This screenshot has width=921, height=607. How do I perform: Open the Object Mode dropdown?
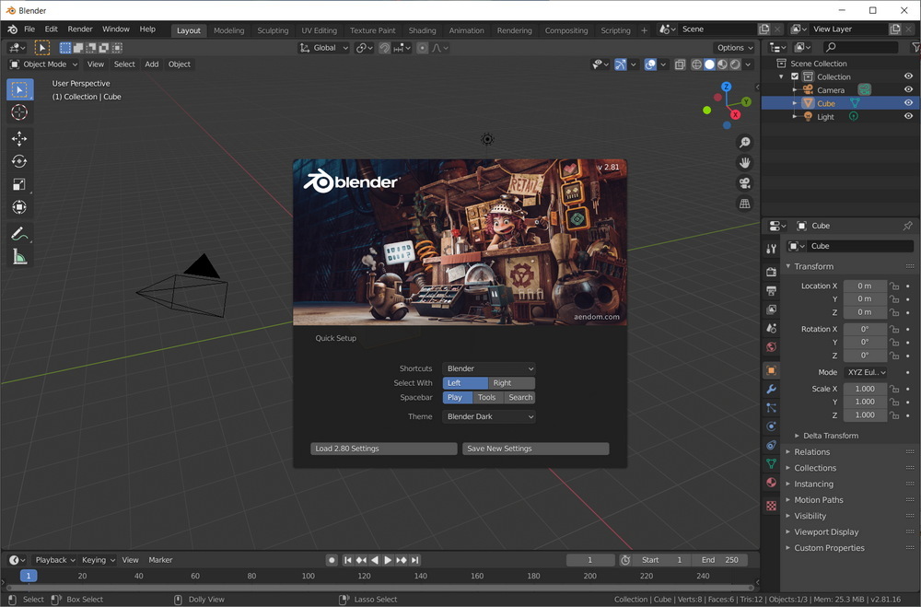coord(44,64)
